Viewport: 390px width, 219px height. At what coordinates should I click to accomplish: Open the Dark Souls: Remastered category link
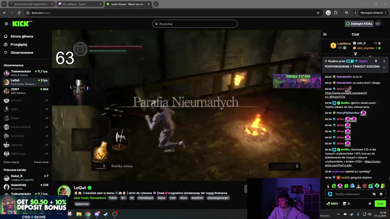coord(90,198)
